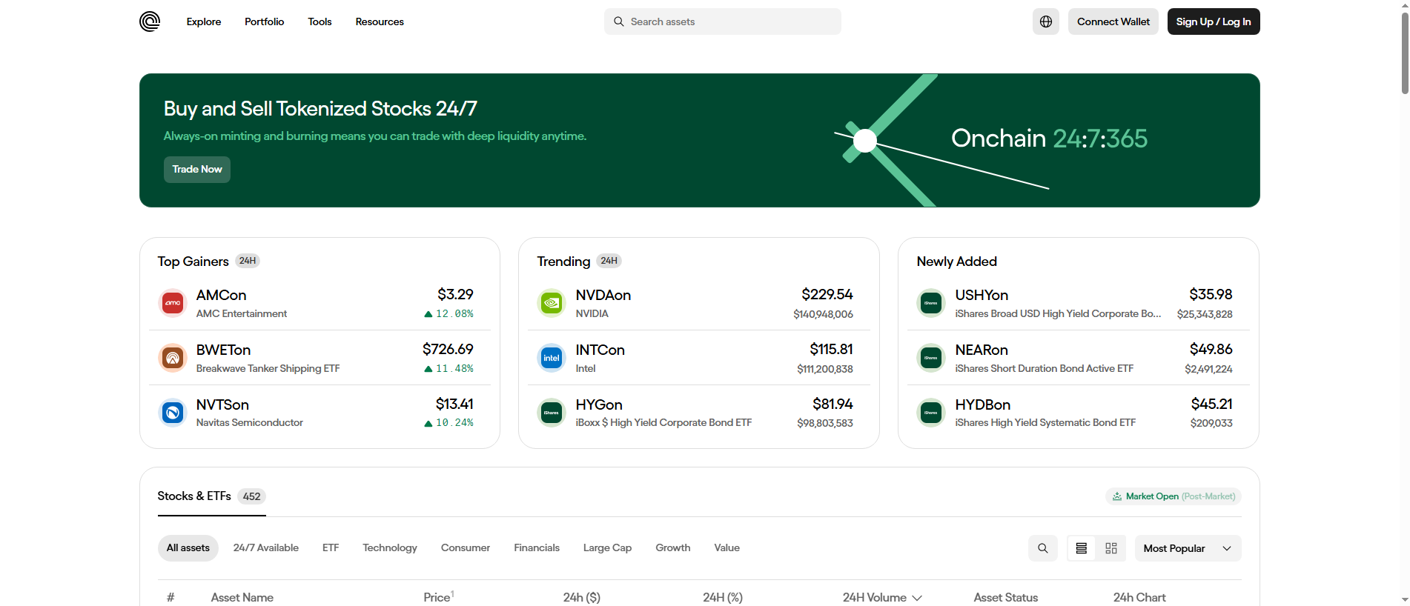Click the NVDAon NVIDIA logo
Image resolution: width=1410 pixels, height=606 pixels.
pyautogui.click(x=552, y=303)
